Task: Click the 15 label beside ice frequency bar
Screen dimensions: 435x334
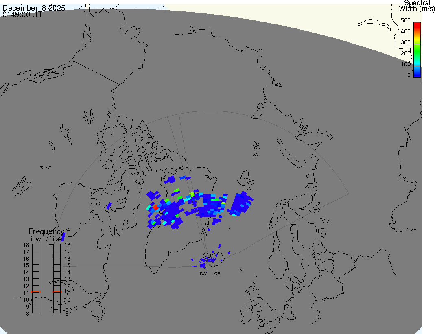Action: click(67, 266)
